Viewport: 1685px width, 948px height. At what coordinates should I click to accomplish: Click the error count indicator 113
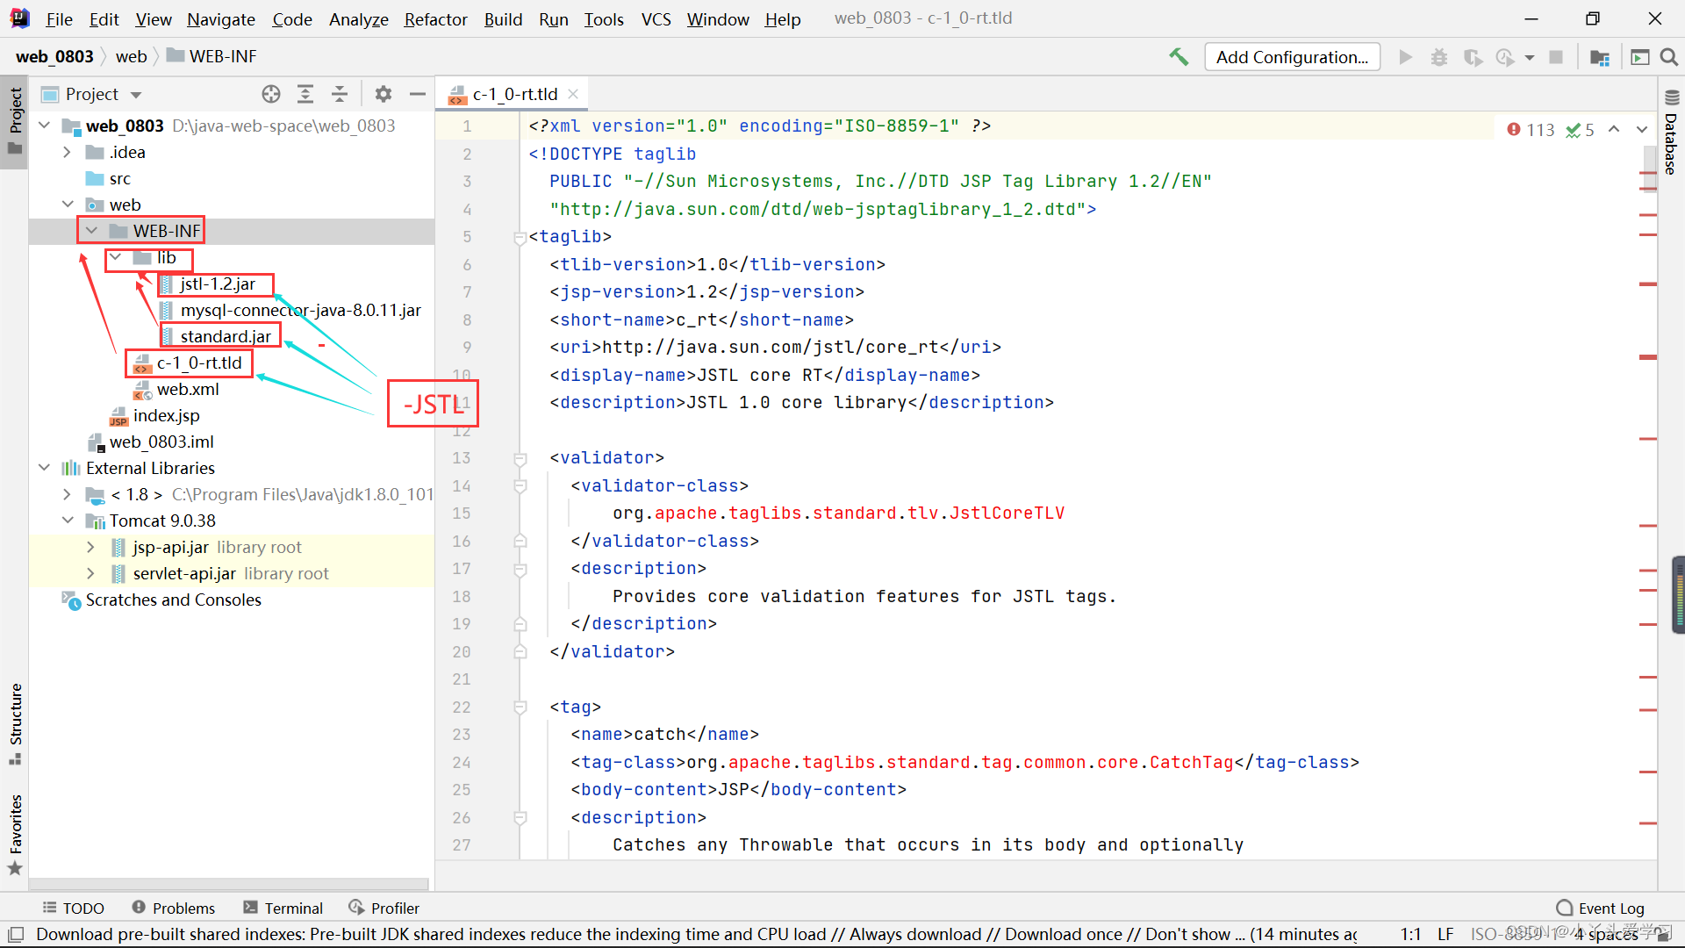click(1531, 130)
